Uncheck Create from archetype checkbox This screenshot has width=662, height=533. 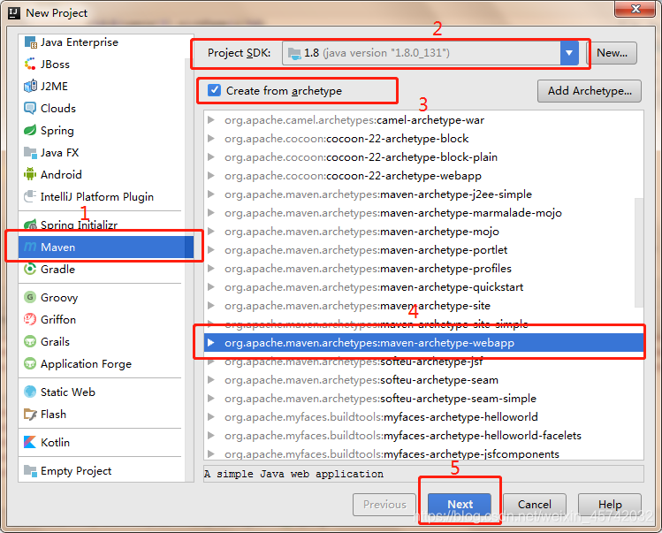tap(215, 90)
